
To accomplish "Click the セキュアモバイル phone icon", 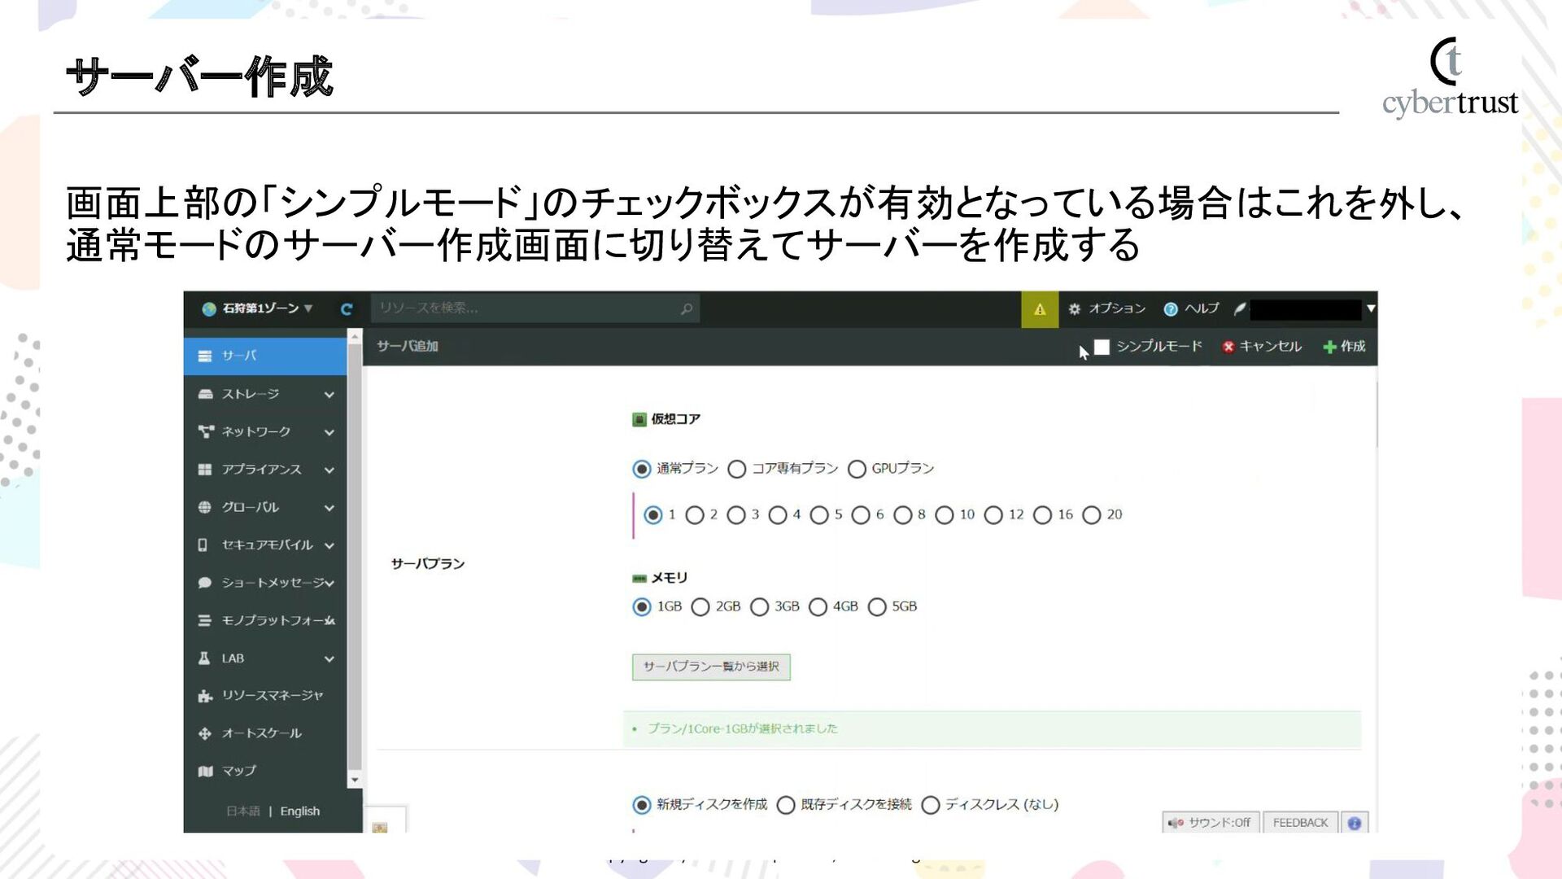I will (x=203, y=545).
